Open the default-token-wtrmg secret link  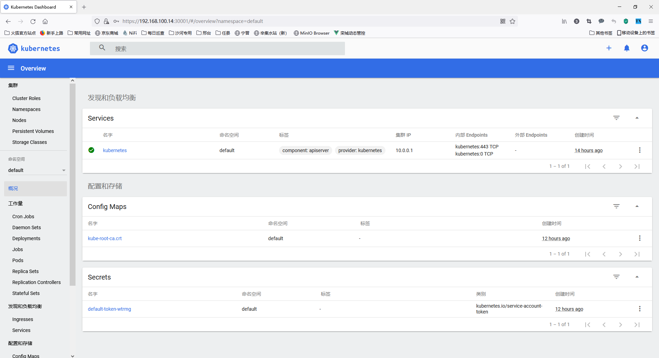[x=109, y=309]
